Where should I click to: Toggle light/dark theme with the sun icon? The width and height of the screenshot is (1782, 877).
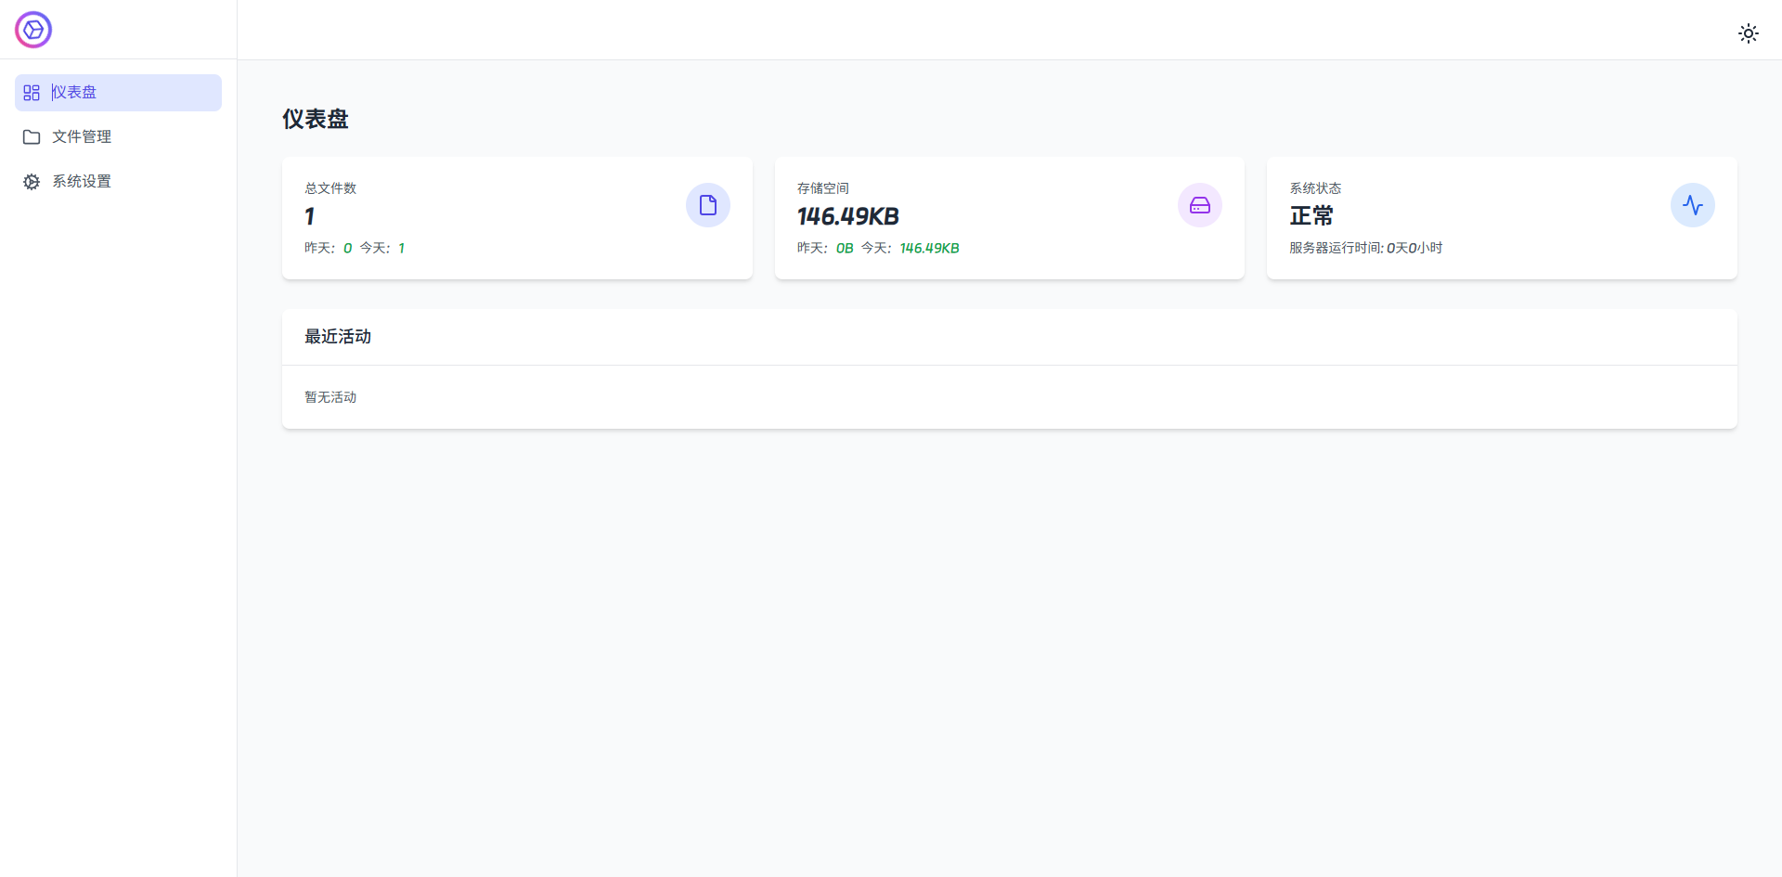tap(1749, 33)
